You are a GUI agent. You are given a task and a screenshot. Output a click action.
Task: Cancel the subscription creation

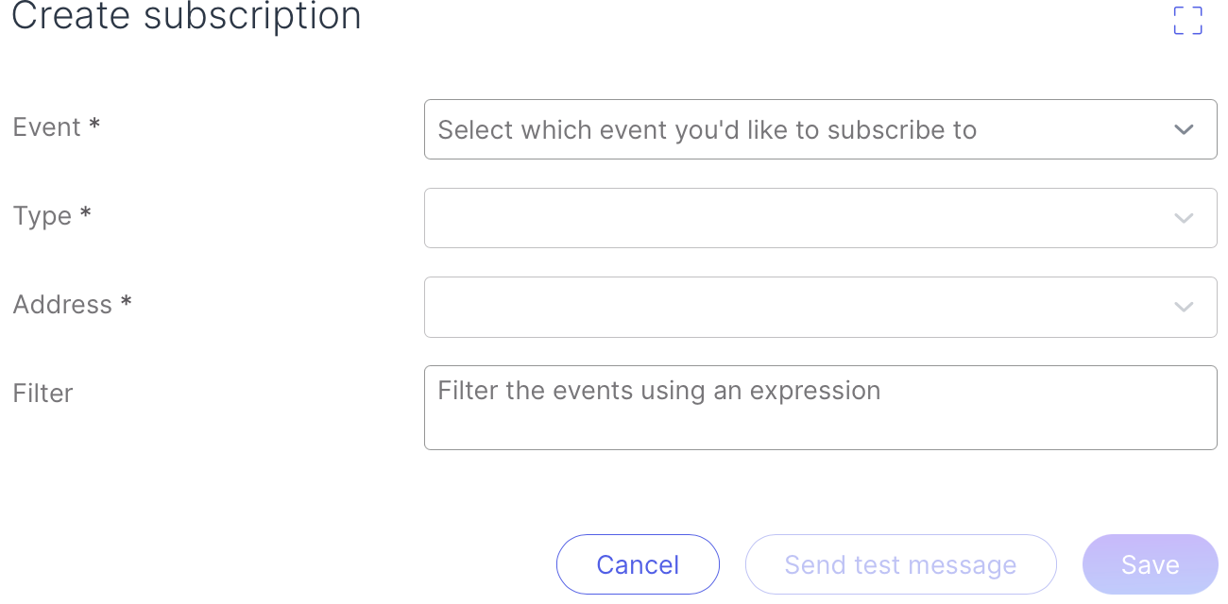click(638, 564)
